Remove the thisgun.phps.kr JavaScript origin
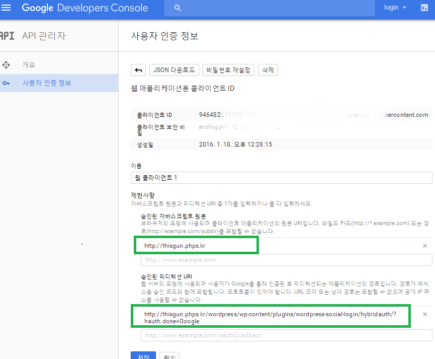 point(424,246)
